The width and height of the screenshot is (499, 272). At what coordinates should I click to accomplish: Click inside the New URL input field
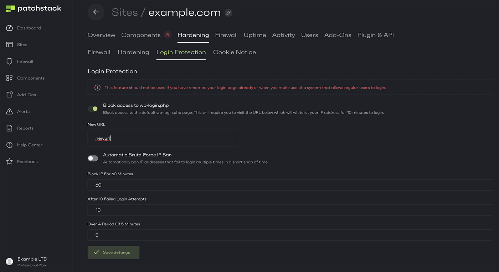(x=162, y=138)
